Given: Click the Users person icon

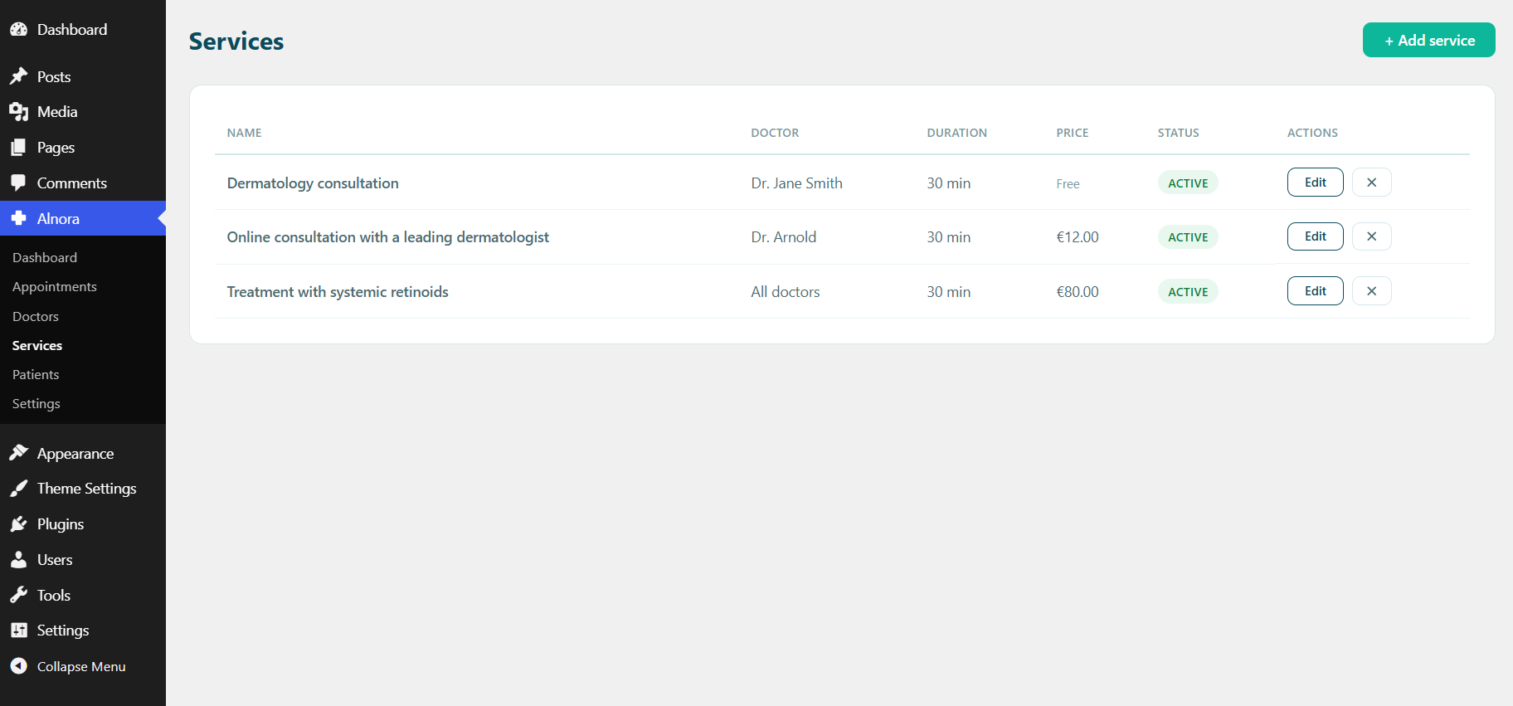Looking at the screenshot, I should coord(18,559).
